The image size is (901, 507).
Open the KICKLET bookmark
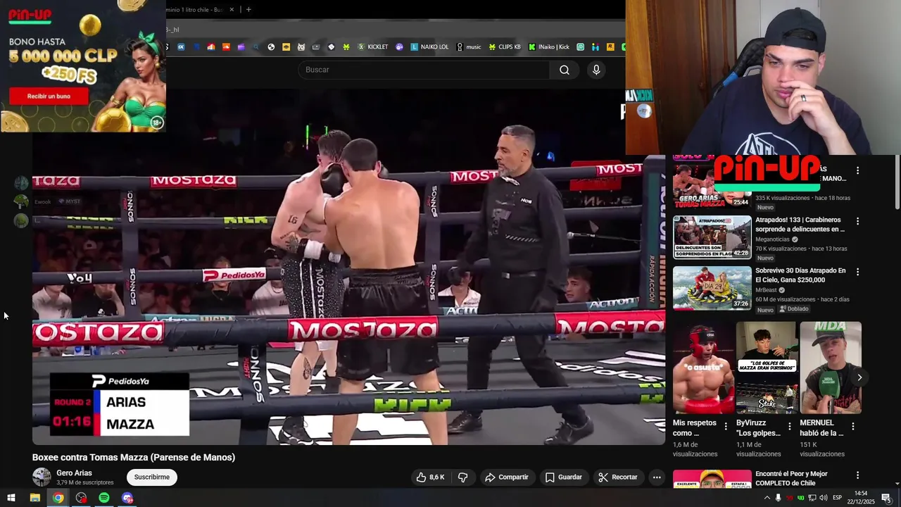373,47
